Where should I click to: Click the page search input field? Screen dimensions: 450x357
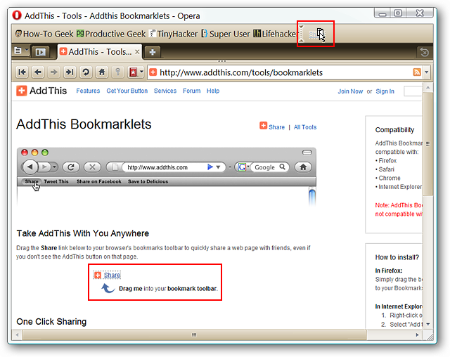pyautogui.click(x=413, y=91)
